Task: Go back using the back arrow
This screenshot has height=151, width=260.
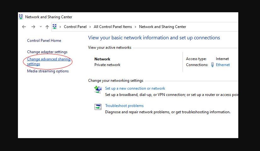Action: coord(24,27)
